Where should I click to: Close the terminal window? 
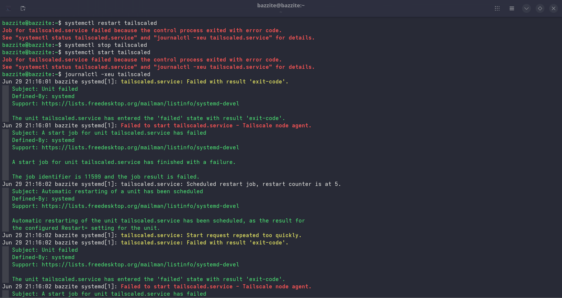[554, 8]
